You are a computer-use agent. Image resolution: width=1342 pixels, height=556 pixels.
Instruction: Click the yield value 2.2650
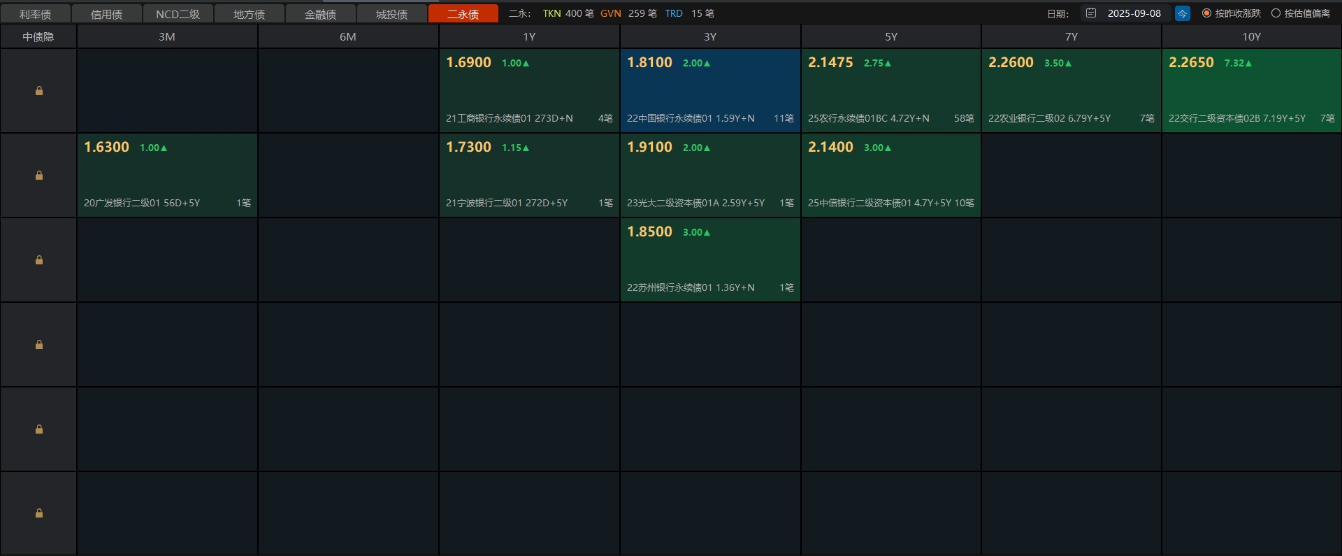tap(1191, 62)
